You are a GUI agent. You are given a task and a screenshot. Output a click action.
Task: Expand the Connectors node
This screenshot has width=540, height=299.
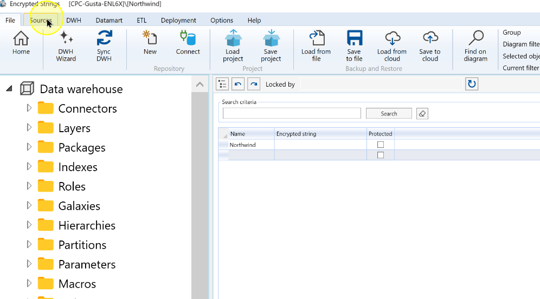tap(29, 108)
